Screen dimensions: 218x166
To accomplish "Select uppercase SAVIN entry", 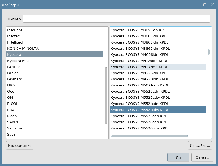I will tap(55, 122).
